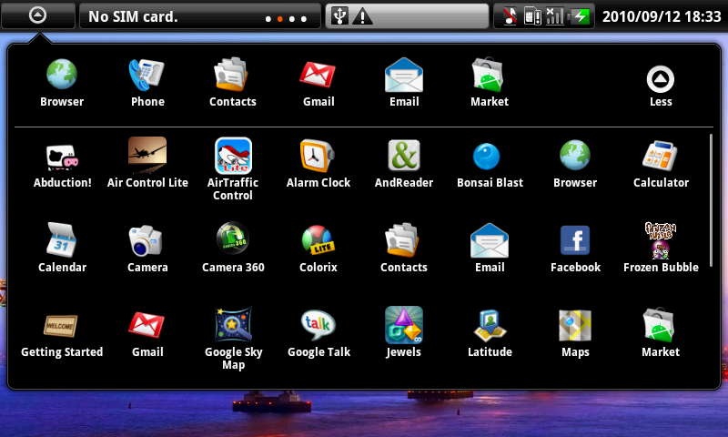The image size is (728, 437).
Task: Open Gmail next to Getting Started
Action: 147,334
